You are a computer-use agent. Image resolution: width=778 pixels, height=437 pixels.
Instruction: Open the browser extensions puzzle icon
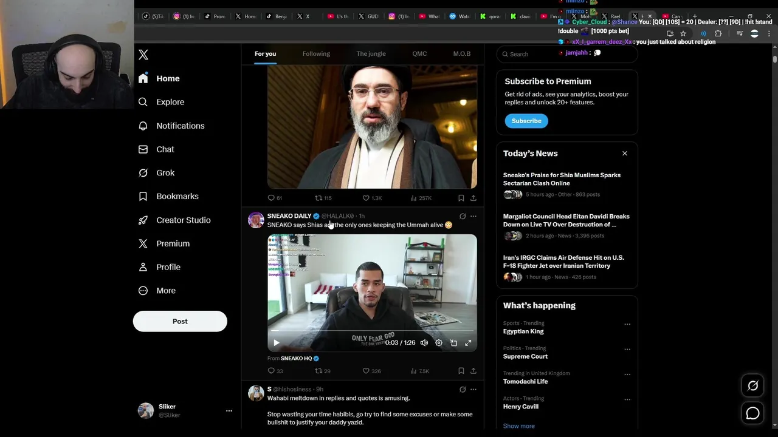coord(718,34)
